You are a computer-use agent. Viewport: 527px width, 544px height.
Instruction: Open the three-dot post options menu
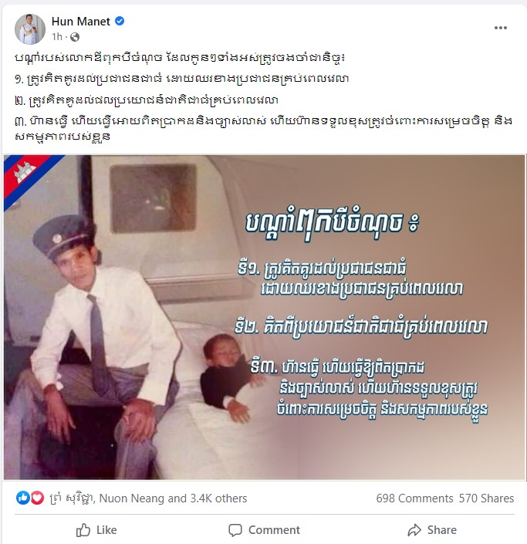(500, 28)
